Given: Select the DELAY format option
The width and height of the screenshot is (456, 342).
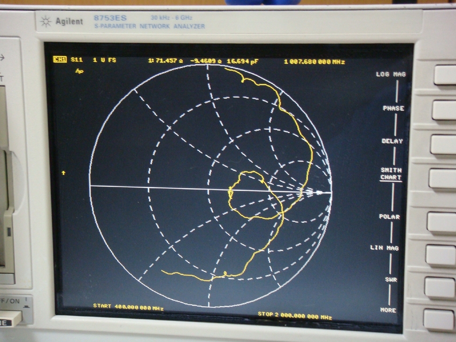Looking at the screenshot, I should pos(392,141).
